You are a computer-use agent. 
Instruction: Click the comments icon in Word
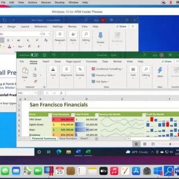[133, 26]
